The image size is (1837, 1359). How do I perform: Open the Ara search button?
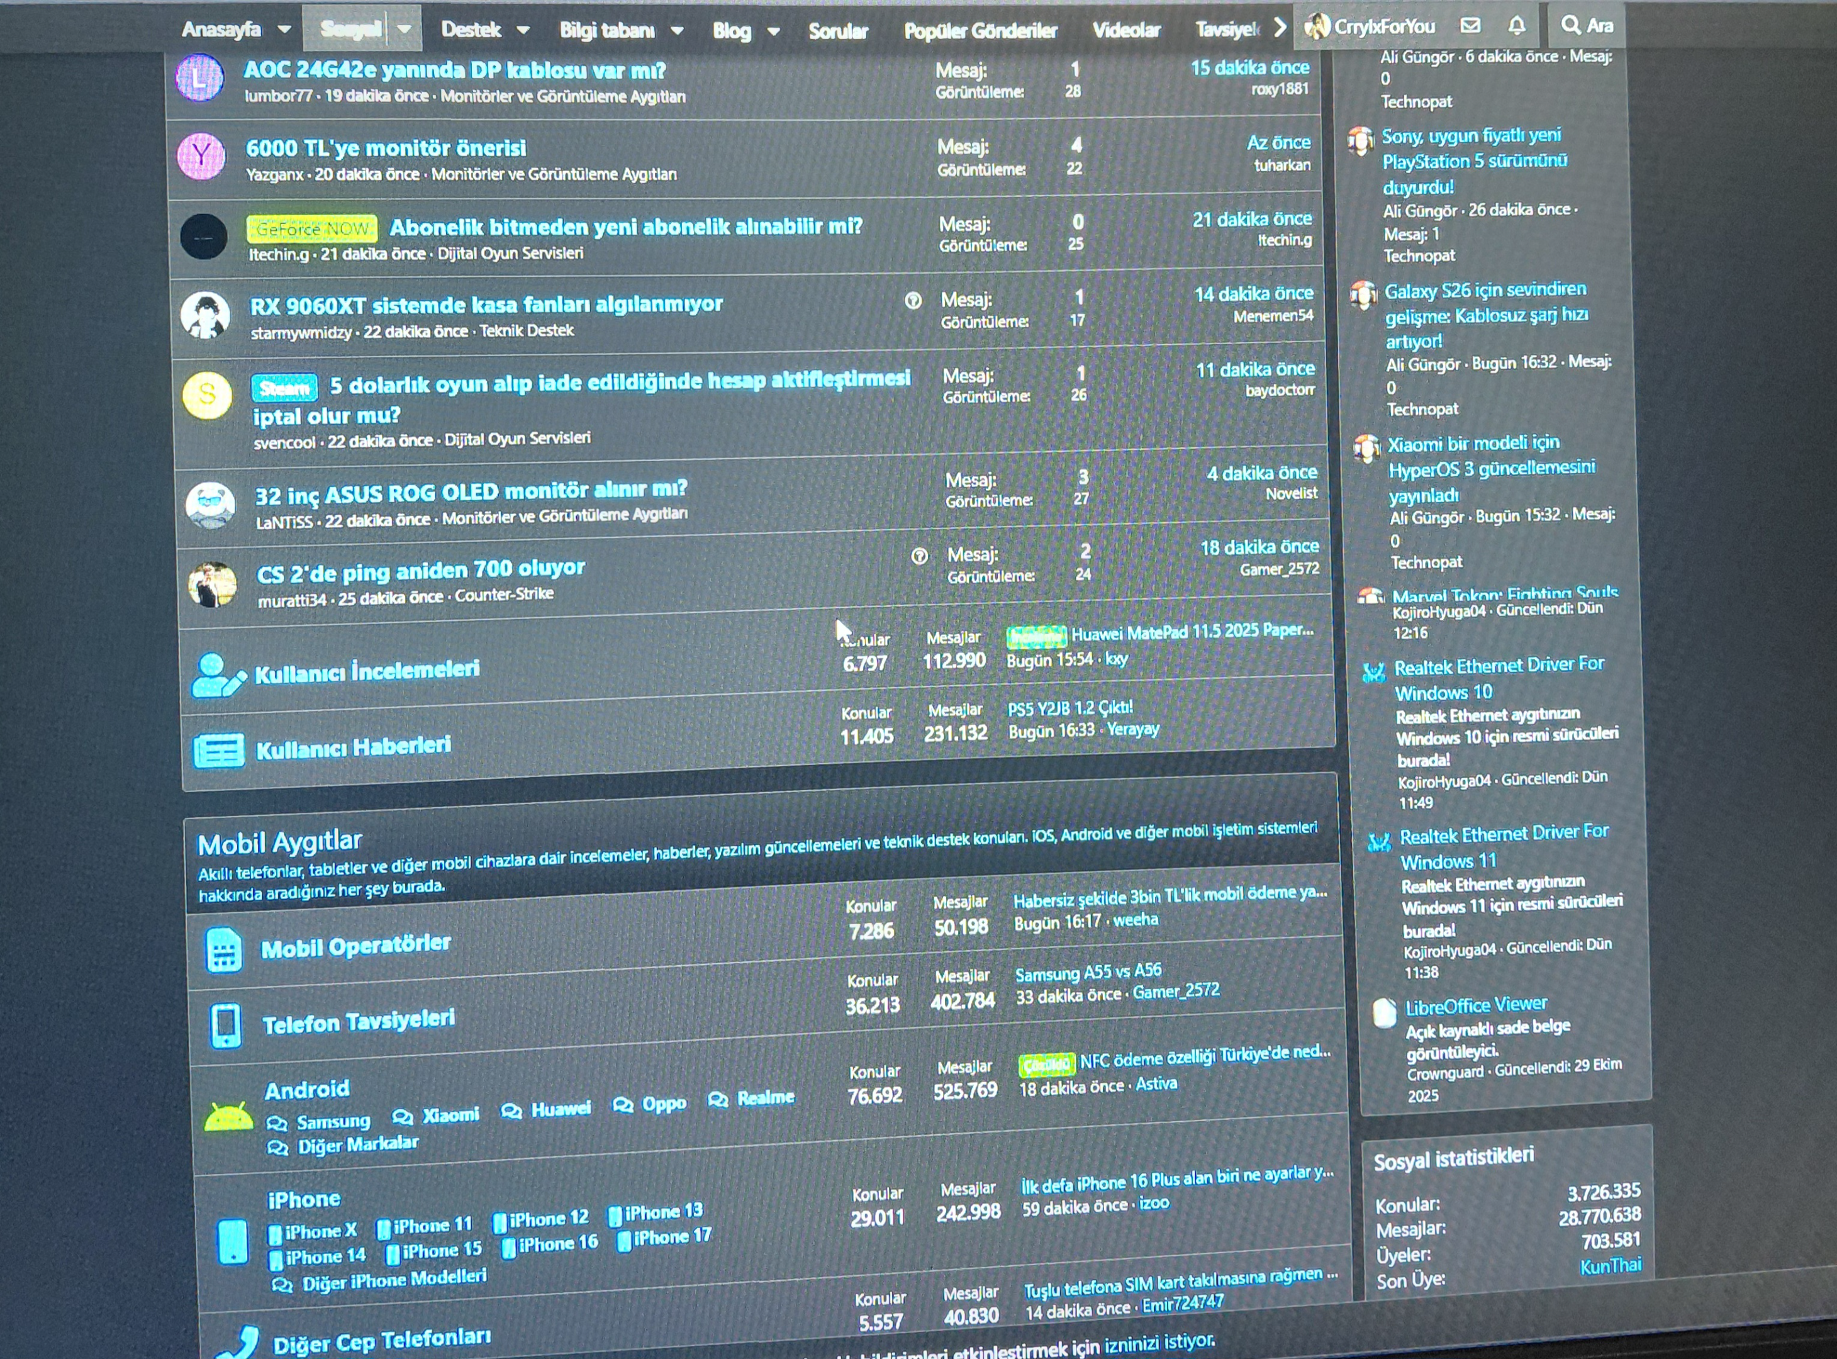pos(1587,26)
